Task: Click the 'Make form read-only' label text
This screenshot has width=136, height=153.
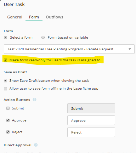Action: coord(55,60)
